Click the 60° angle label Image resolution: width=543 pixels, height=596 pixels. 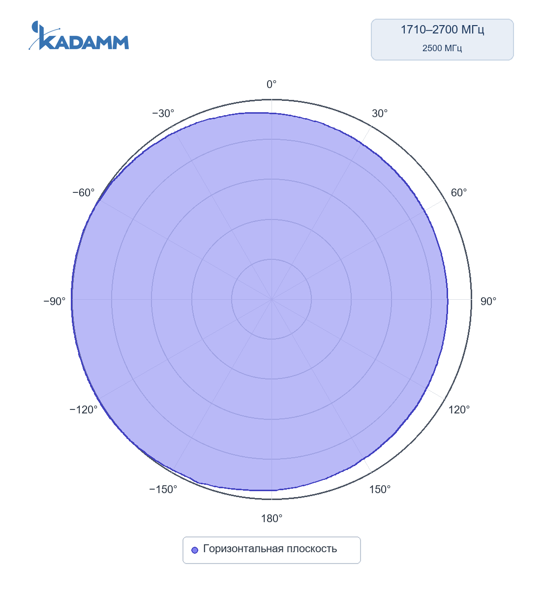pos(459,193)
